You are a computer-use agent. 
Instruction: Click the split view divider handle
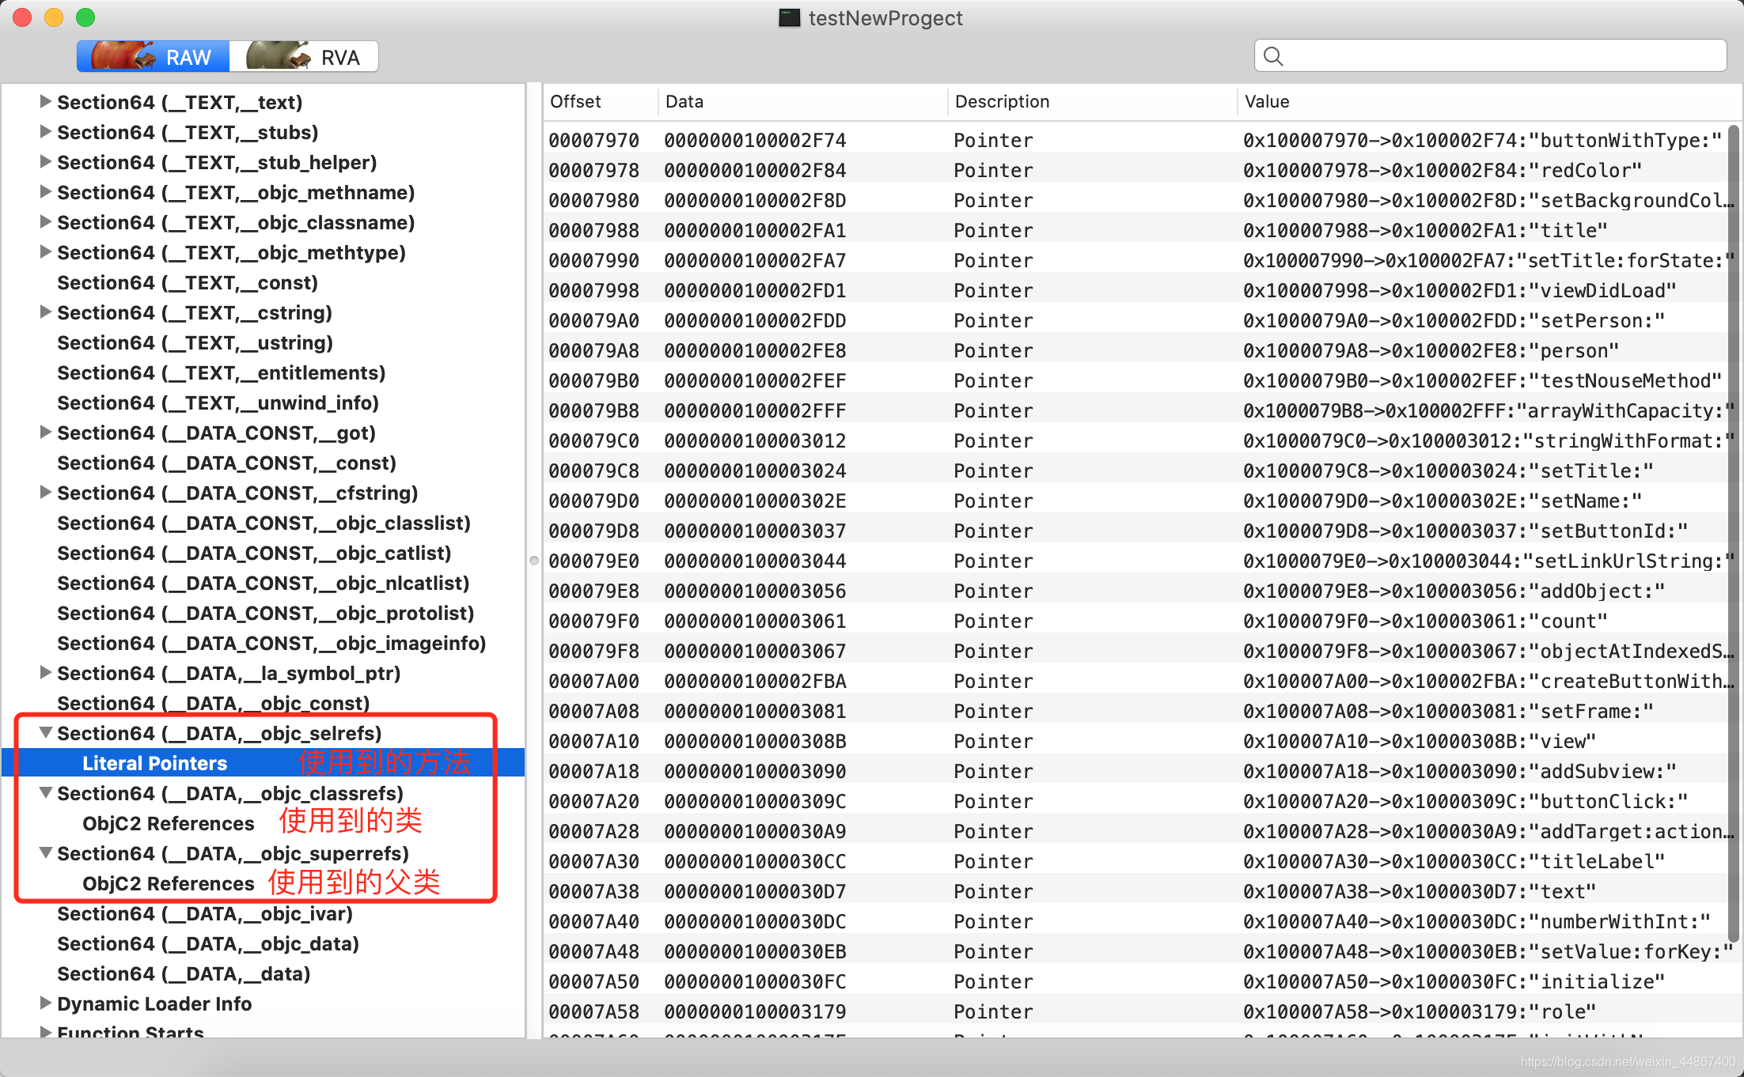tap(534, 561)
